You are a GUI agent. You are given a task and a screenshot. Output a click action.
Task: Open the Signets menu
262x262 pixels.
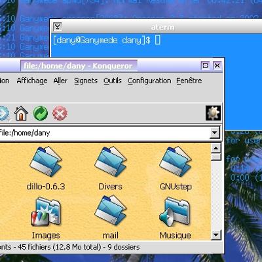(86, 81)
